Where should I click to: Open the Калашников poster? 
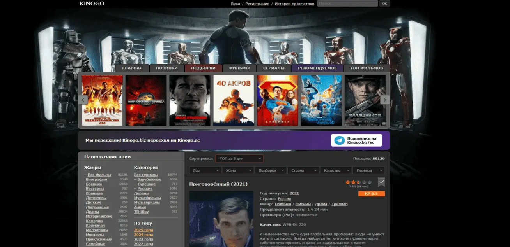pos(365,100)
